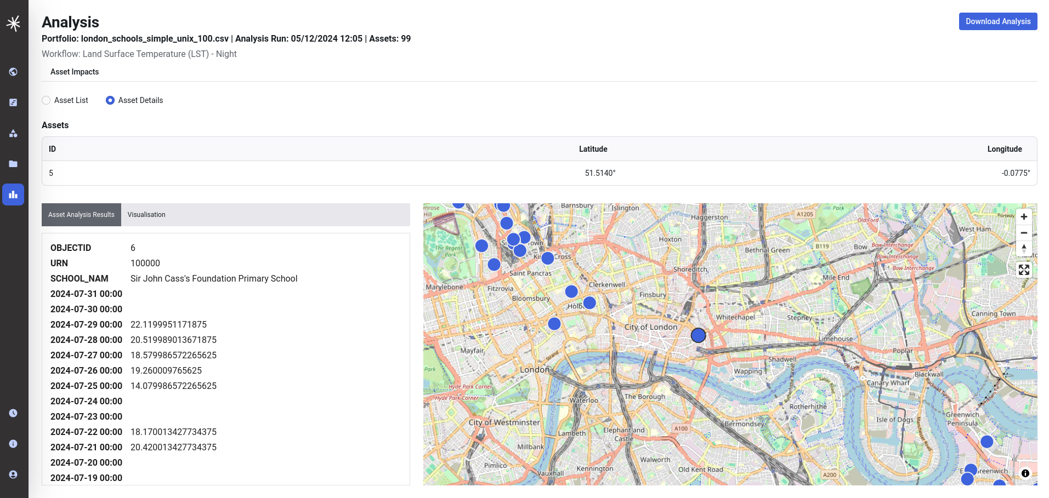Zoom in on the map

(1024, 217)
